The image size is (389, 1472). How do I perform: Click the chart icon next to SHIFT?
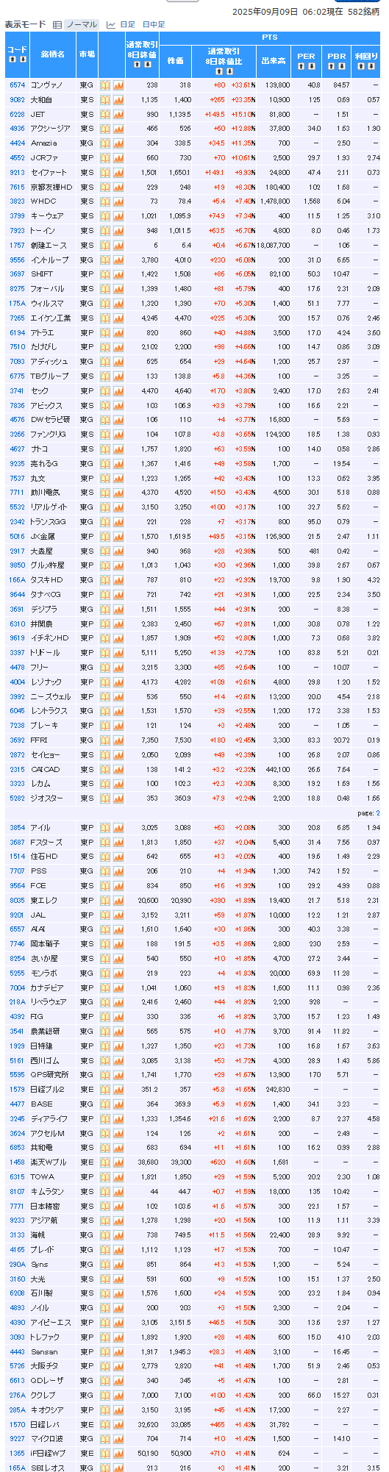point(118,274)
